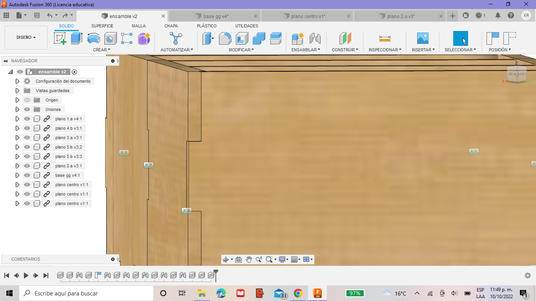536x301 pixels.
Task: Switch to the CHAPA ribbon tab
Action: [171, 26]
